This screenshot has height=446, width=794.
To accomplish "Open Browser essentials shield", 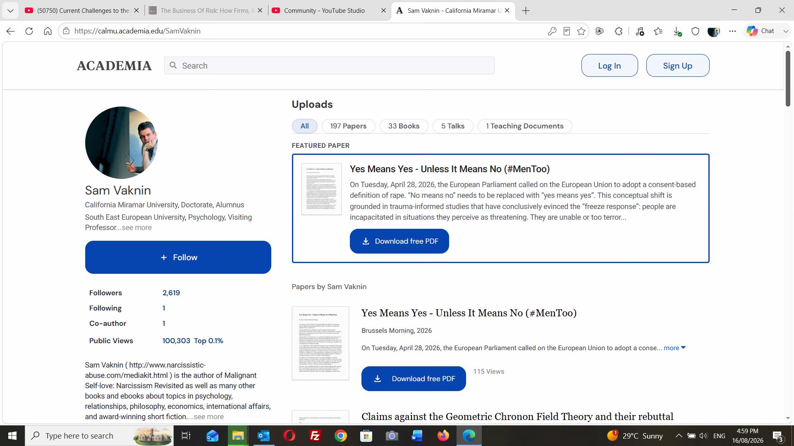I will click(696, 31).
